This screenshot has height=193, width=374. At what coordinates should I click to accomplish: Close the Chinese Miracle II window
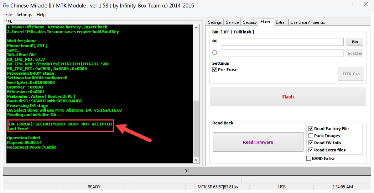pyautogui.click(x=365, y=4)
